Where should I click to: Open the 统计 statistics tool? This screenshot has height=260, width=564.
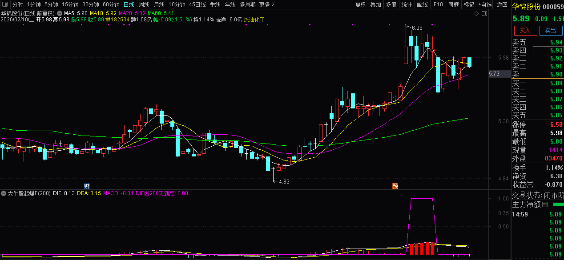[x=407, y=4]
